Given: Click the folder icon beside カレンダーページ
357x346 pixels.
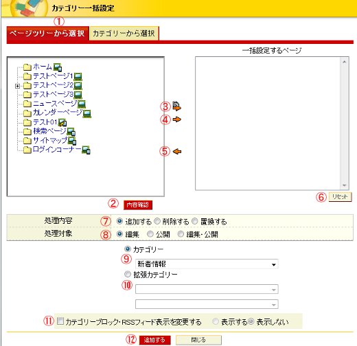Looking at the screenshot, I should [27, 113].
